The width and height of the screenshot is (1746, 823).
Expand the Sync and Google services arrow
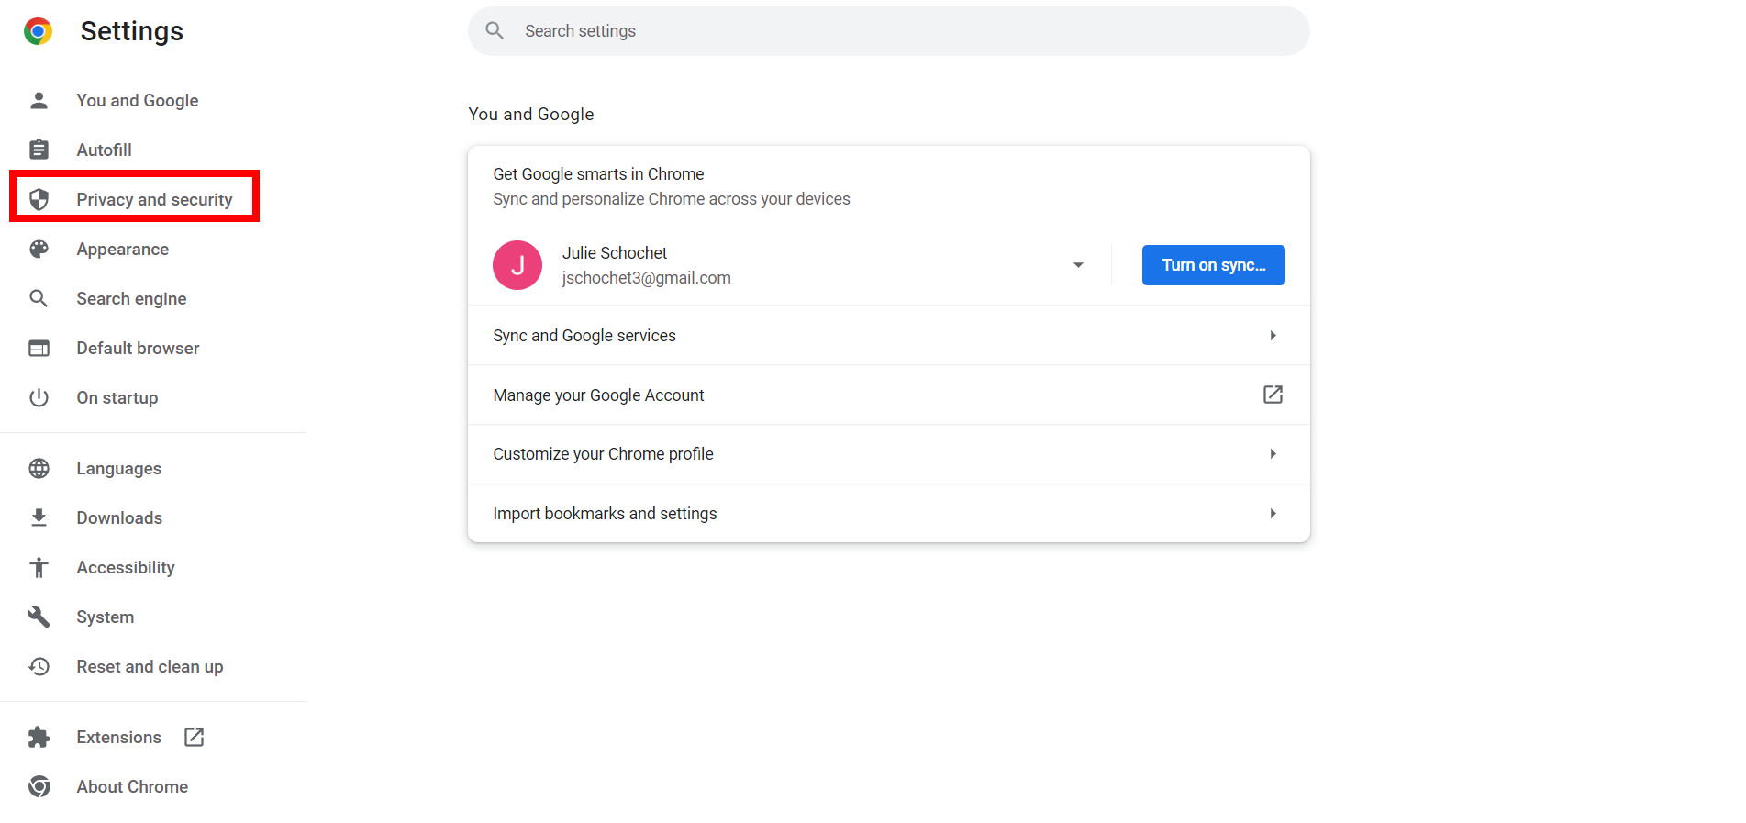coord(1273,336)
